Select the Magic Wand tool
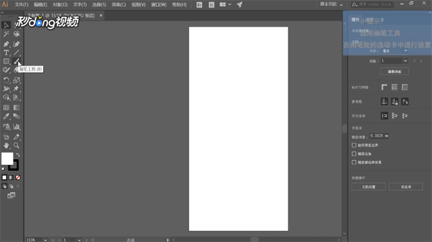The height and width of the screenshot is (242, 432). coord(6,34)
